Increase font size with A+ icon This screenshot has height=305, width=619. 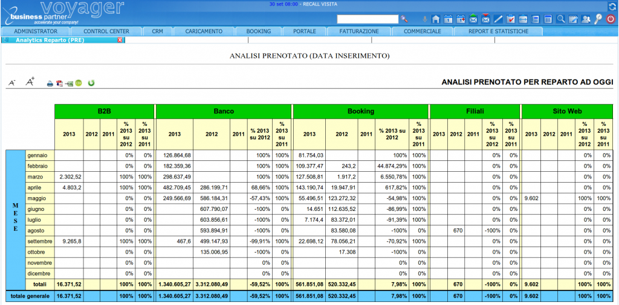(x=30, y=82)
